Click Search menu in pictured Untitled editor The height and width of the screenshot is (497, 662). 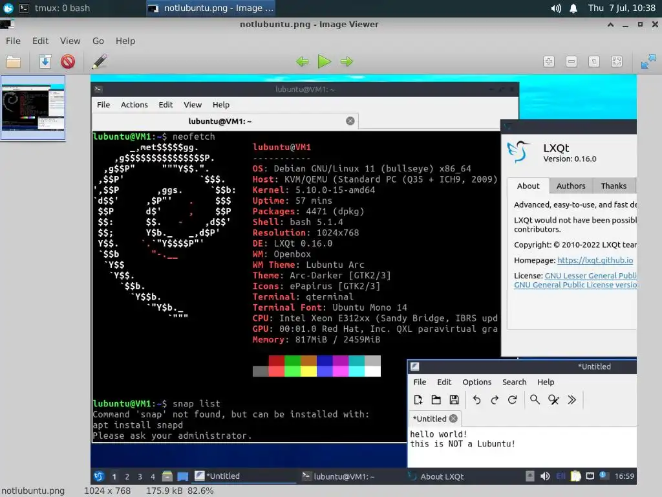[514, 382]
